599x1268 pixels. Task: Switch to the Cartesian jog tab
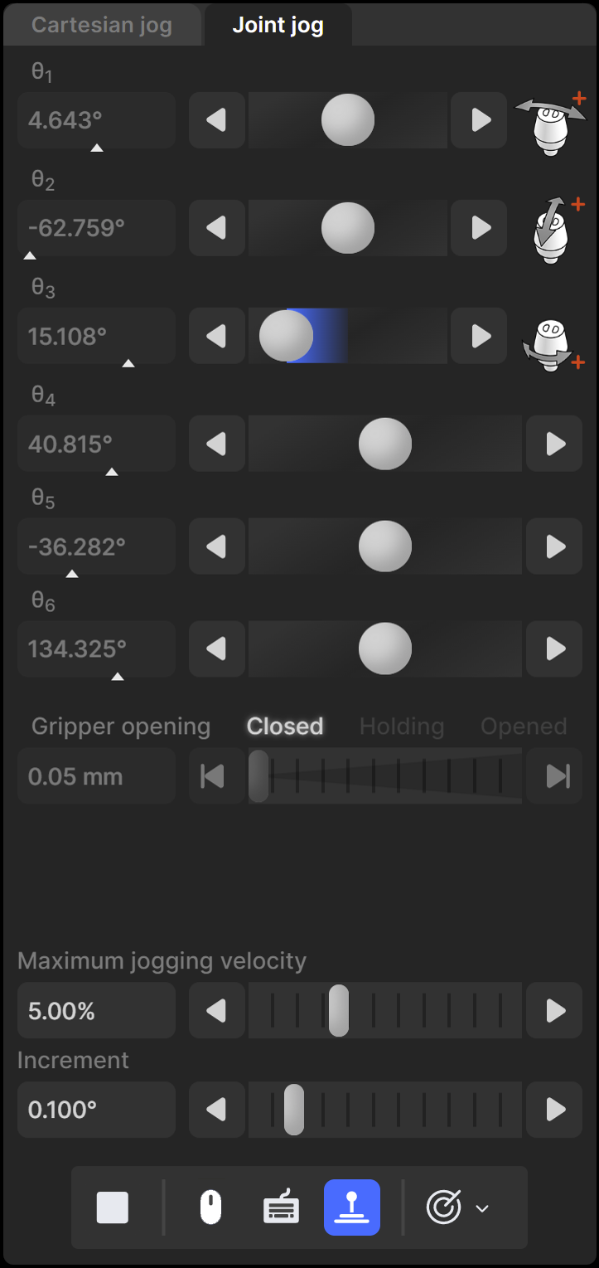pos(102,25)
